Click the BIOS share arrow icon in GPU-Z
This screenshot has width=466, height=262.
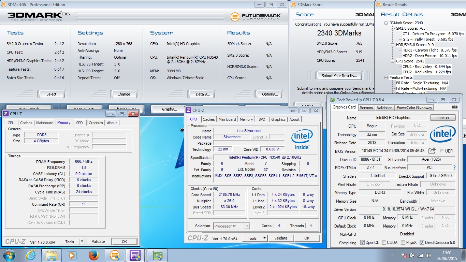pyautogui.click(x=432, y=151)
